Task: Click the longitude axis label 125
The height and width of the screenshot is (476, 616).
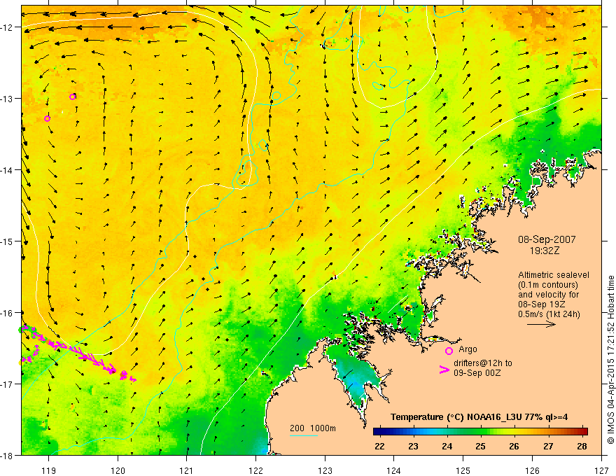Action: click(463, 470)
